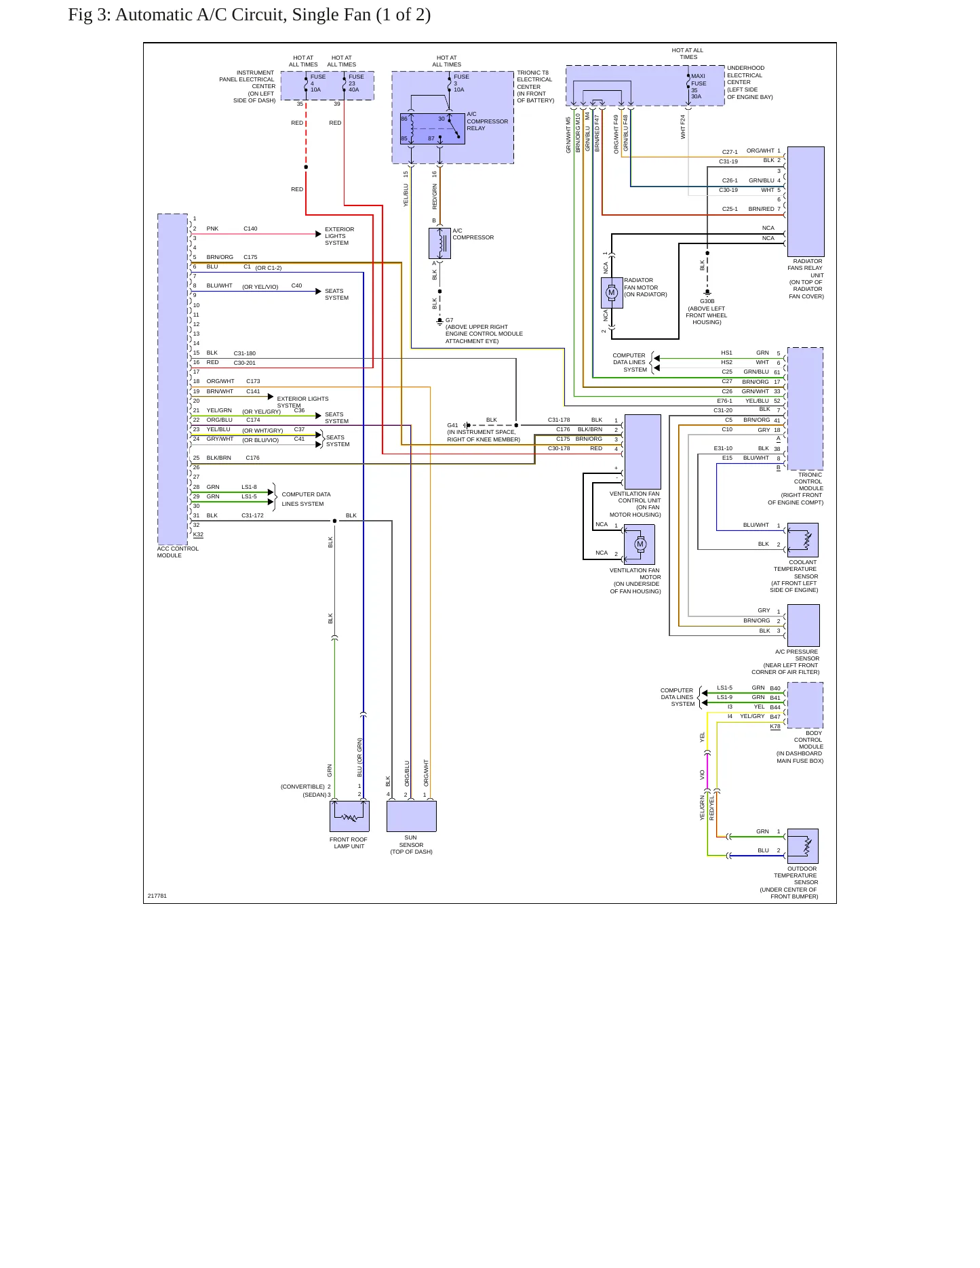The image size is (980, 1268).
Task: Click connector label C30-201
Action: [x=245, y=363]
